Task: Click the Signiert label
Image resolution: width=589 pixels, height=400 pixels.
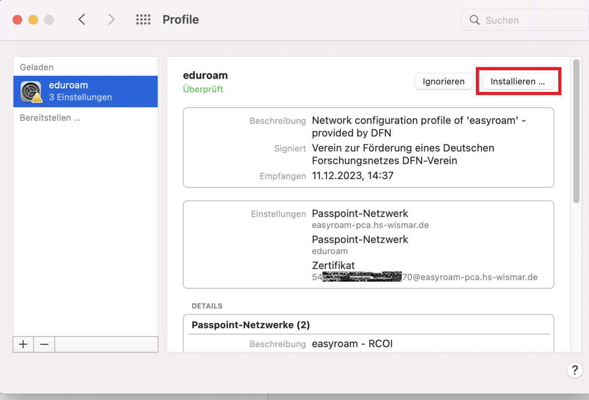Action: tap(290, 148)
